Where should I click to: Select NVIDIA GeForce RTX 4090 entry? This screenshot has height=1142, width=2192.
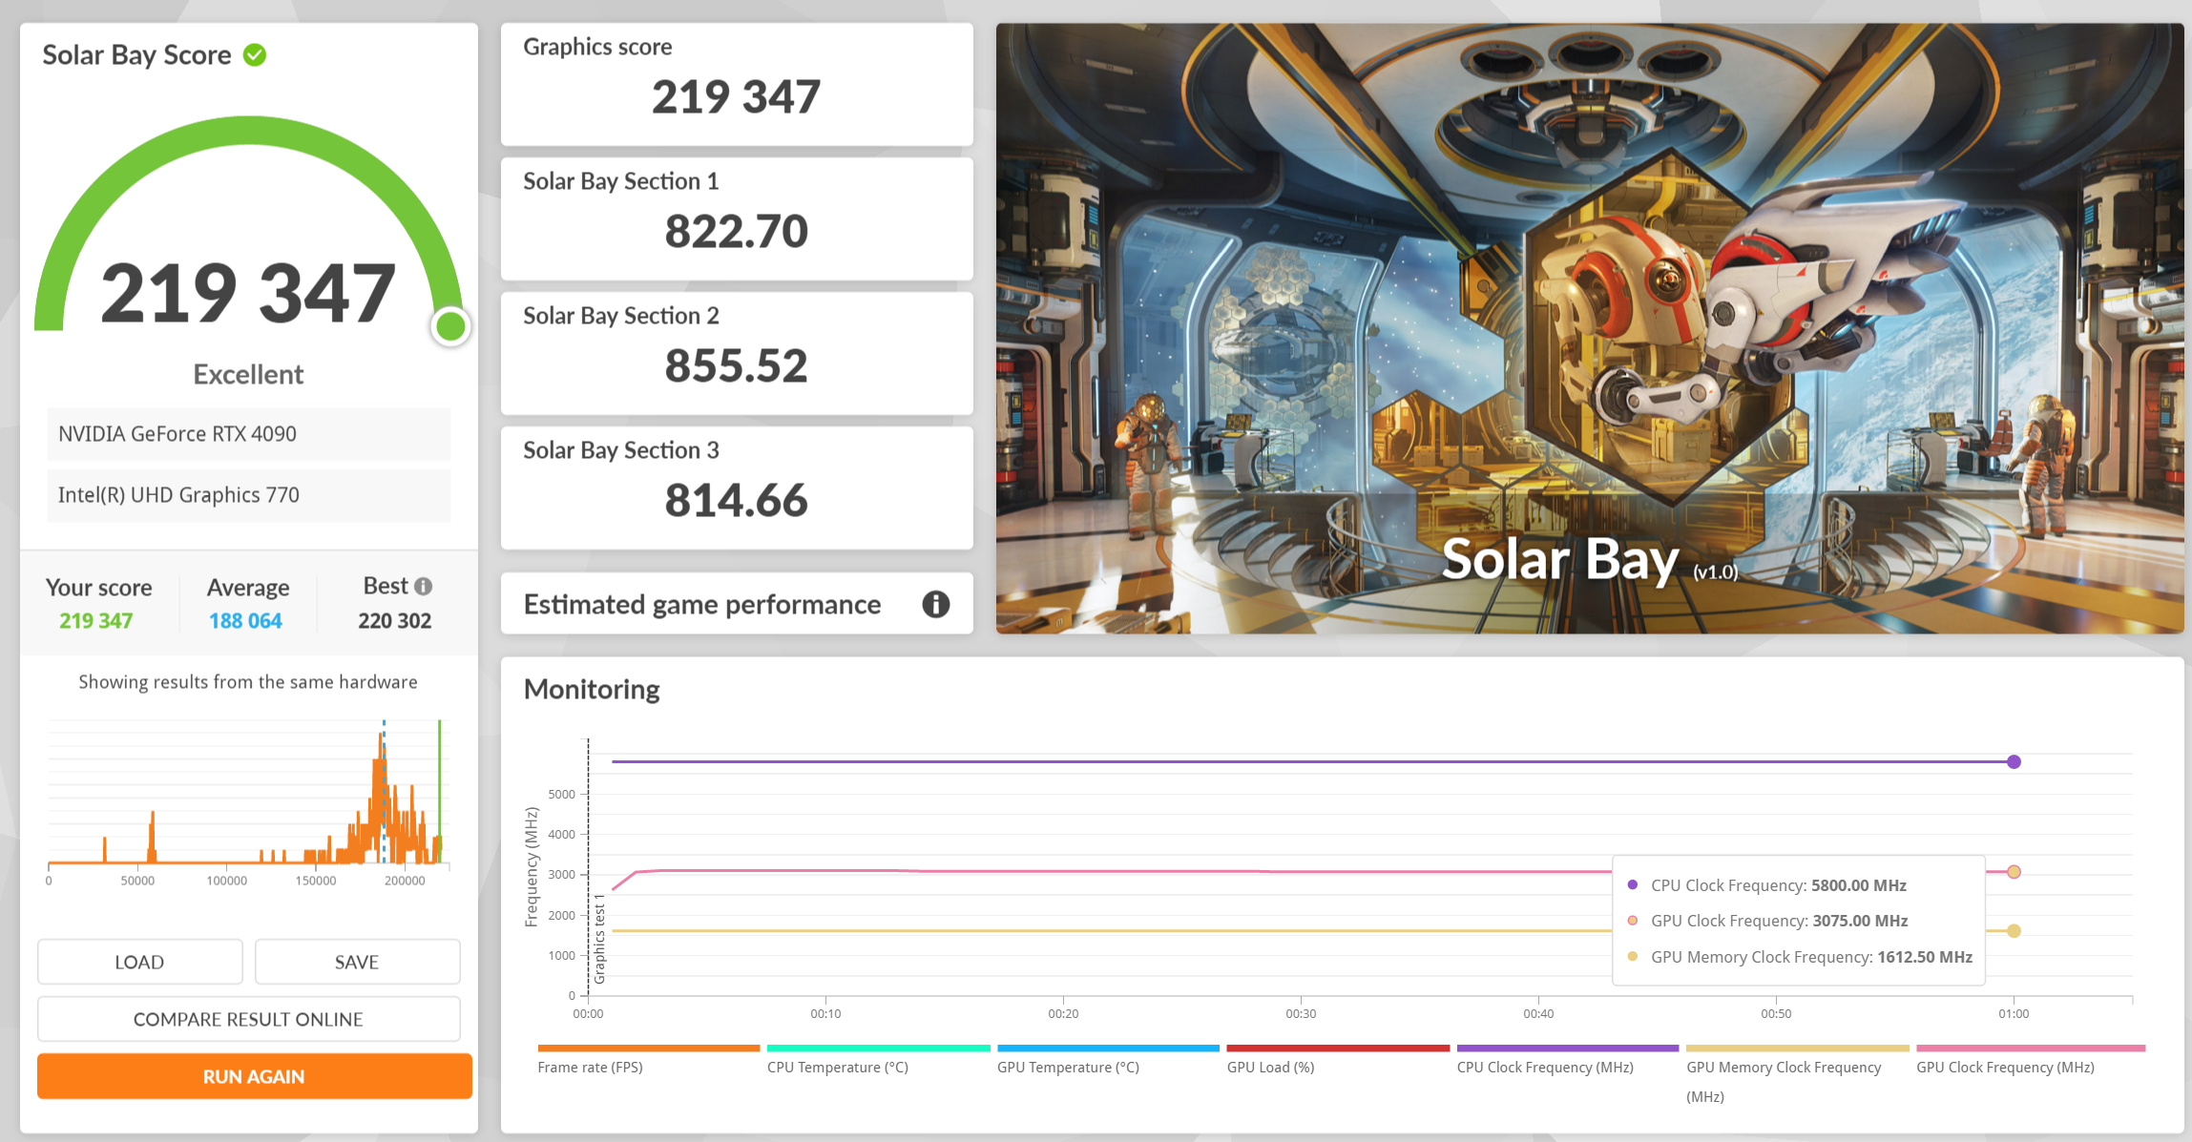click(248, 434)
